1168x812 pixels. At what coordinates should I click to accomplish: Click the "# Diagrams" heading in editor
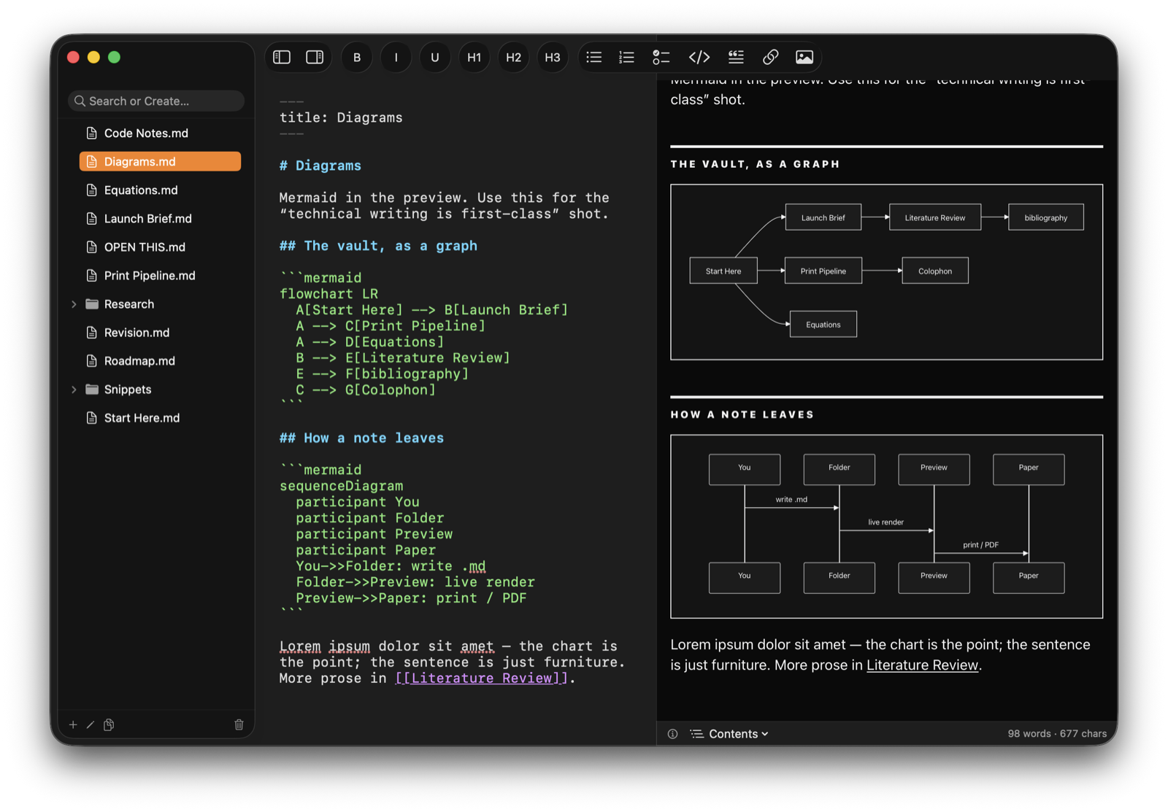pos(320,166)
